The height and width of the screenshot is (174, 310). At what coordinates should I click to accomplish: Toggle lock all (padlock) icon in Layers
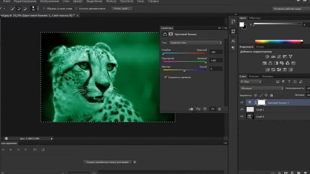(x=272, y=95)
